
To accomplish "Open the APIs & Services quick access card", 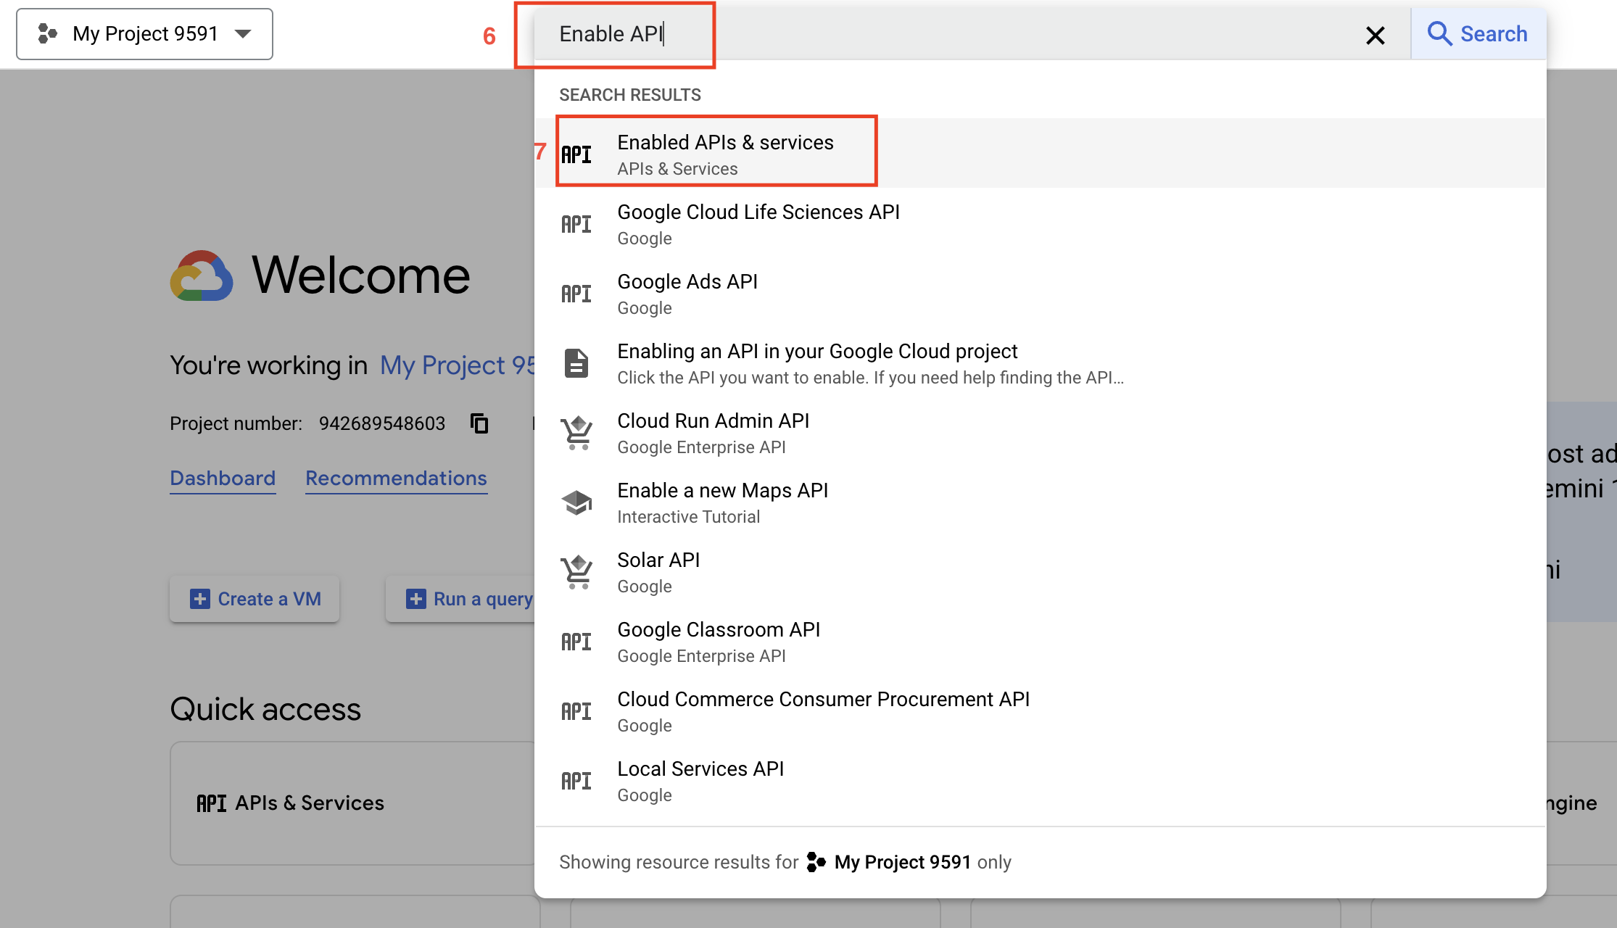I will (353, 803).
